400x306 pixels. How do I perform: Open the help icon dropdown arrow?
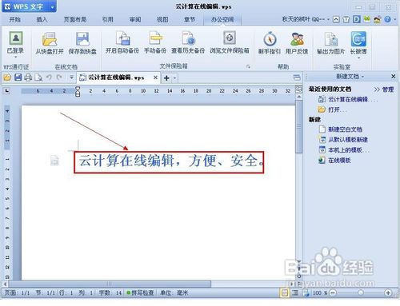395,19
